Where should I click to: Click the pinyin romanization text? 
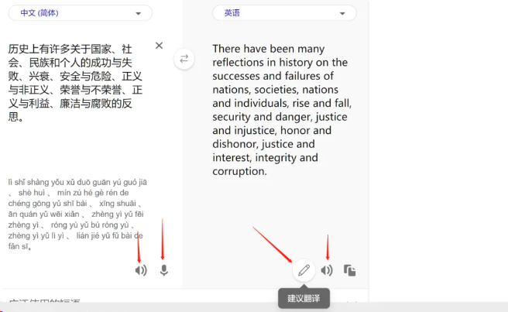(77, 214)
